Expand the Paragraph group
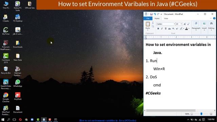 [x=196, y=26]
